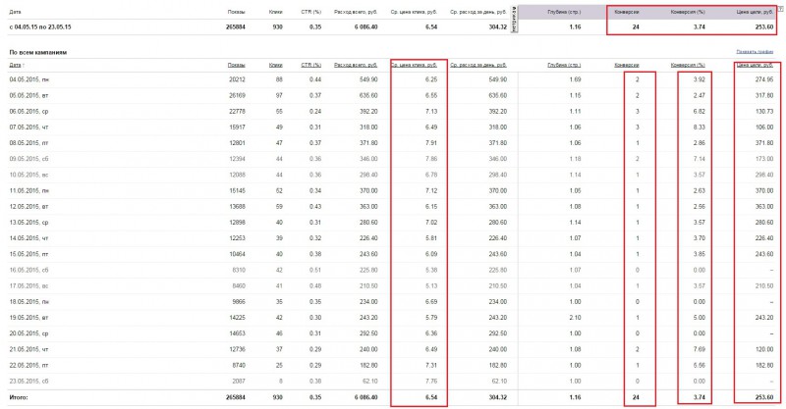Select the 23.05.2015, сб date row
The height and width of the screenshot is (409, 786).
pos(28,381)
